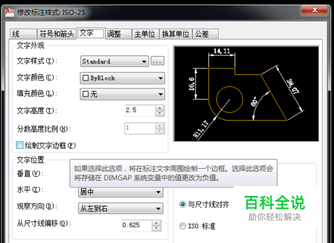Enable the 绘制文字边框 checkbox
Screen dimensions: 334x243
tap(19, 145)
